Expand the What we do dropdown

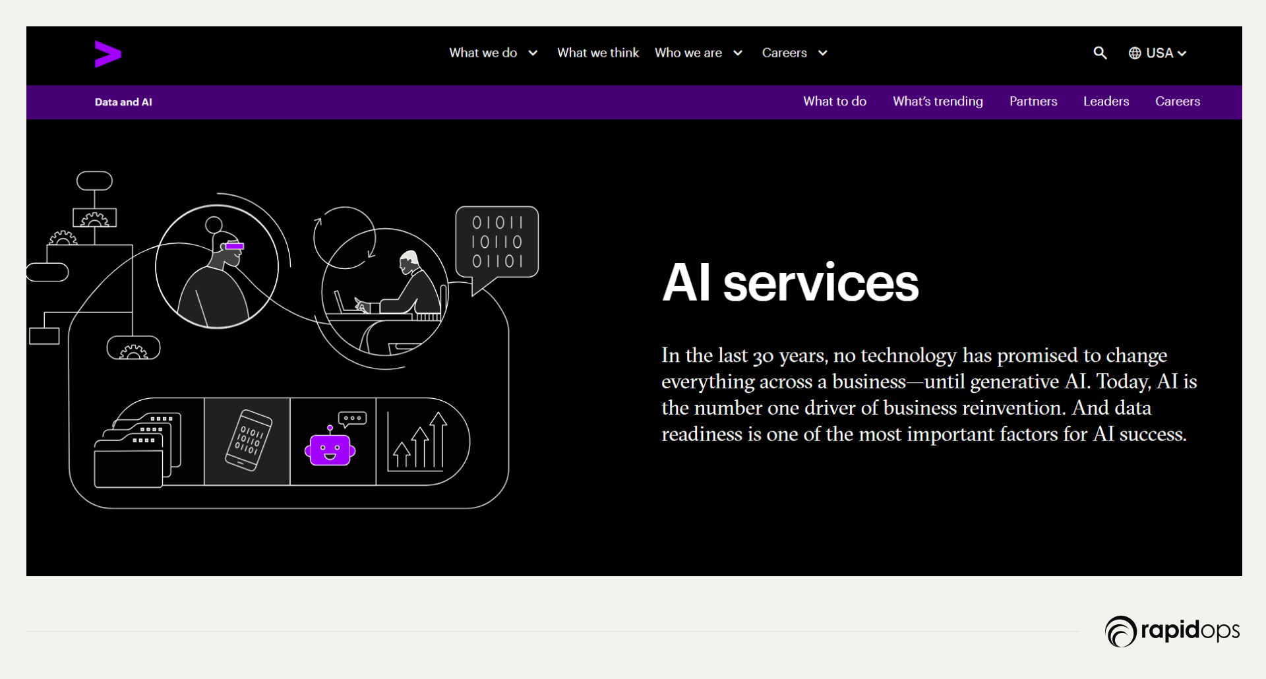493,53
